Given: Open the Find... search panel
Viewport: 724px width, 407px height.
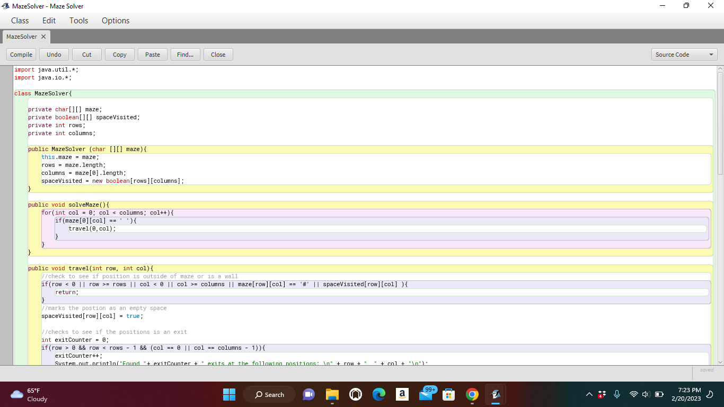Looking at the screenshot, I should (186, 55).
